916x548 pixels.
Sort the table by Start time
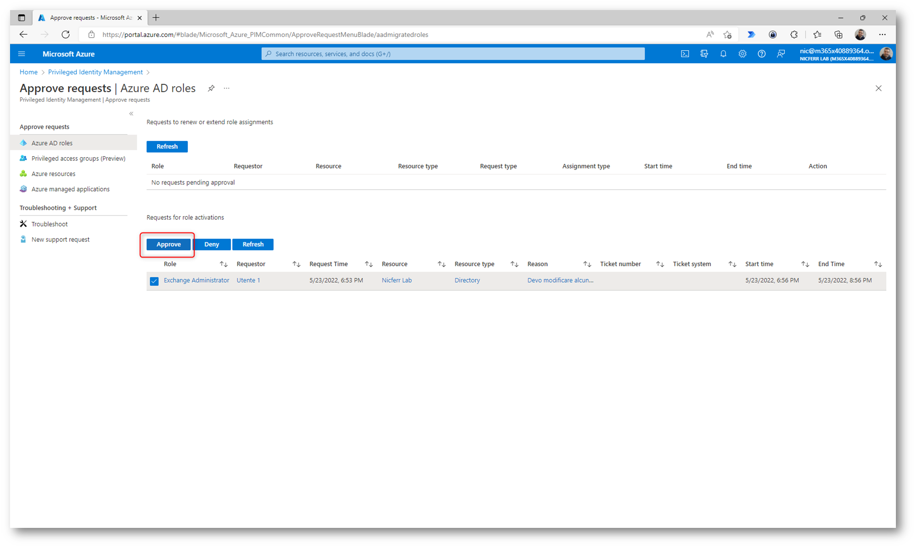[x=805, y=264]
